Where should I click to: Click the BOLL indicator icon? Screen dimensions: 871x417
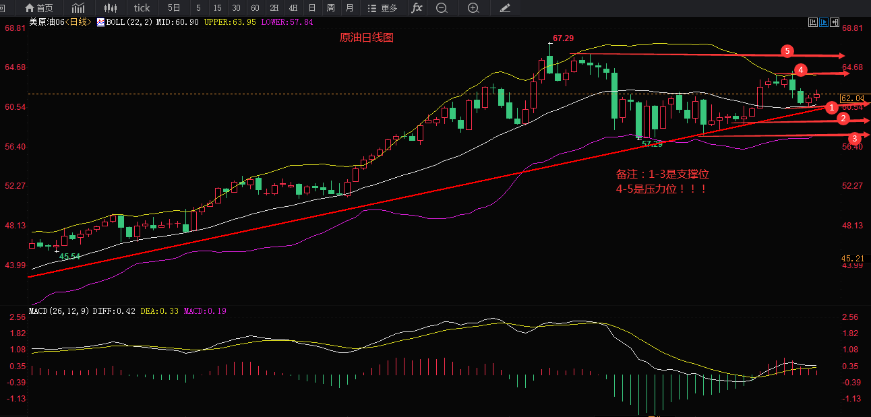(100, 22)
